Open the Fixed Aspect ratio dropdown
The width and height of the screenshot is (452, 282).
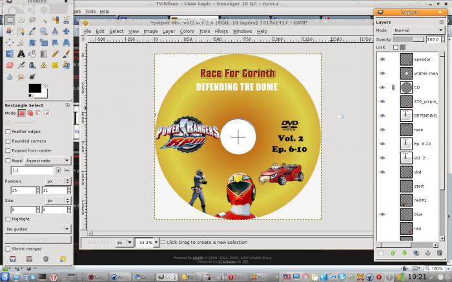(48, 161)
